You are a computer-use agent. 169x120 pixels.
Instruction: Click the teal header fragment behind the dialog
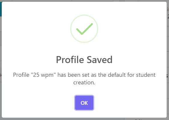1,9
